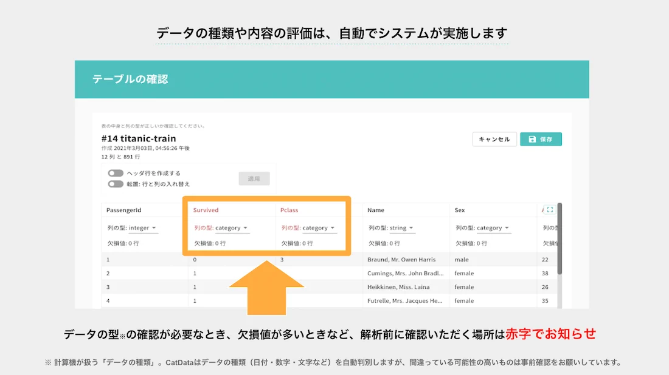Click the red Pclass column header

(x=289, y=210)
